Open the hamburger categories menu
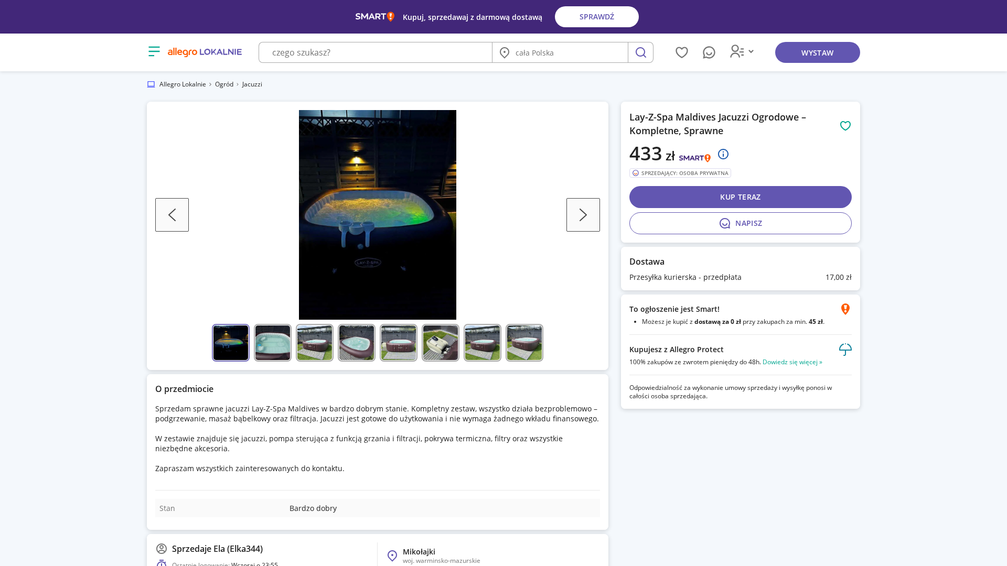The image size is (1007, 566). [x=154, y=51]
